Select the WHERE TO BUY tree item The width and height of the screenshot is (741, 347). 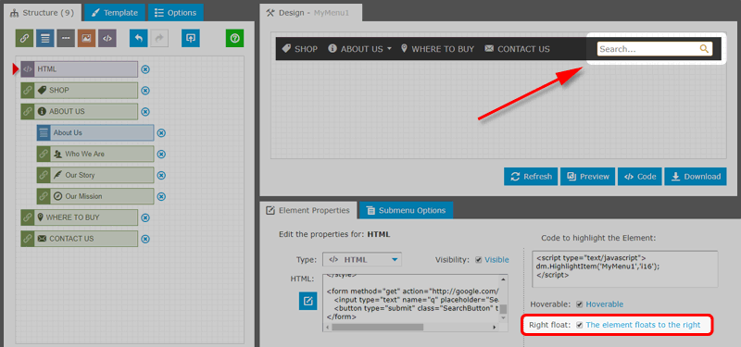coord(80,217)
